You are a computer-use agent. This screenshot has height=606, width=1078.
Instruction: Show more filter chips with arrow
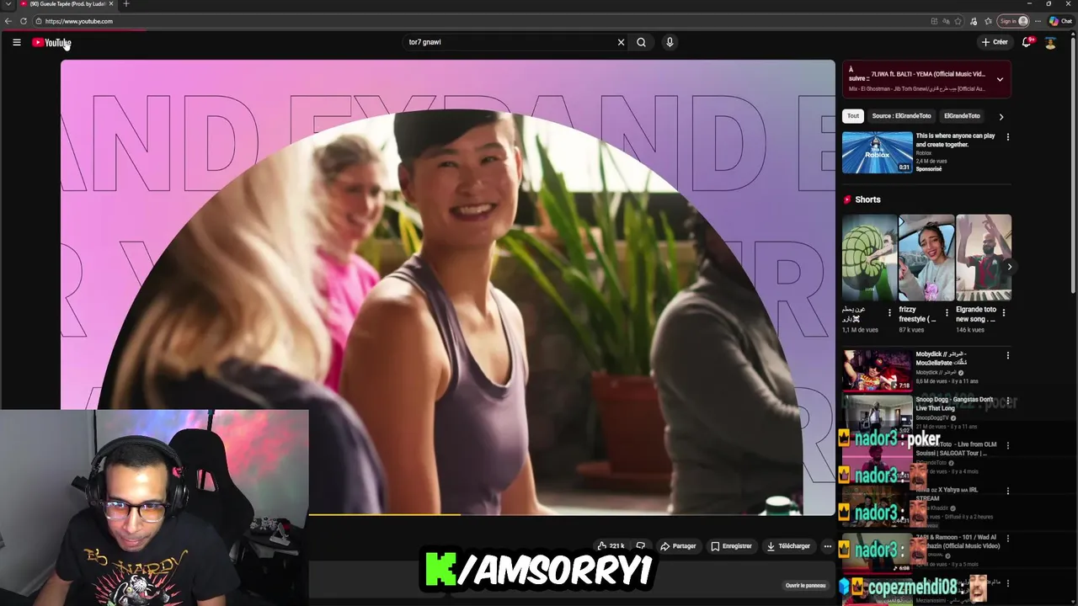pos(1001,117)
